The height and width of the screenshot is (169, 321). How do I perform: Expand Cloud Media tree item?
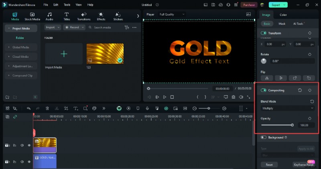click(21, 57)
